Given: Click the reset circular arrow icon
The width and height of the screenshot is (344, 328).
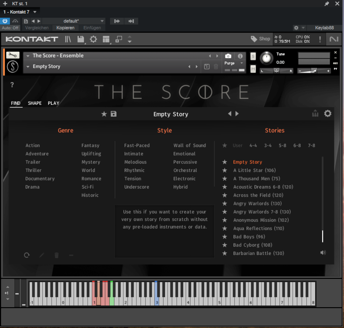Looking at the screenshot, I should (27, 255).
